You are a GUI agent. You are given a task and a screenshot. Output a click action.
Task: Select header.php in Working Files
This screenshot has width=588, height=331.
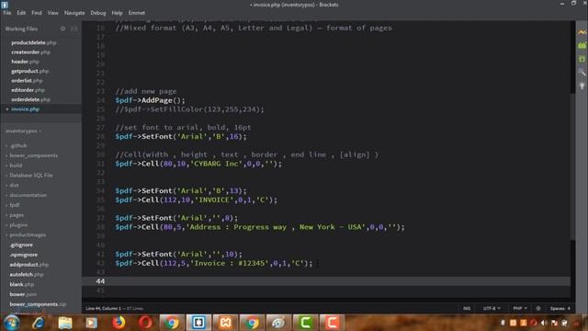25,62
